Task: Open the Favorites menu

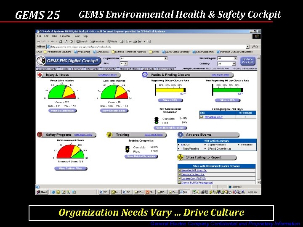Action: 65,36
